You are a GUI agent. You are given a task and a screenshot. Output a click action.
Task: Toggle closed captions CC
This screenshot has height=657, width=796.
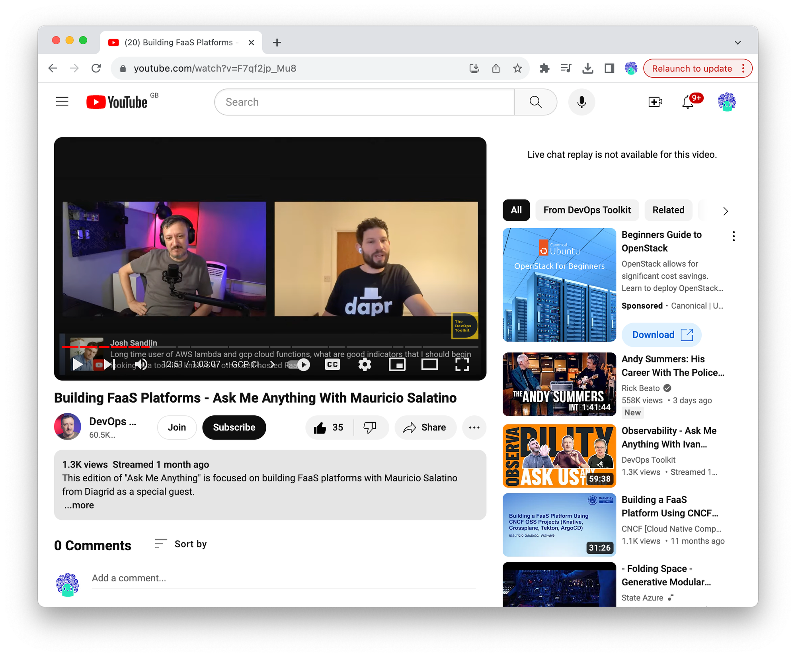click(x=332, y=364)
